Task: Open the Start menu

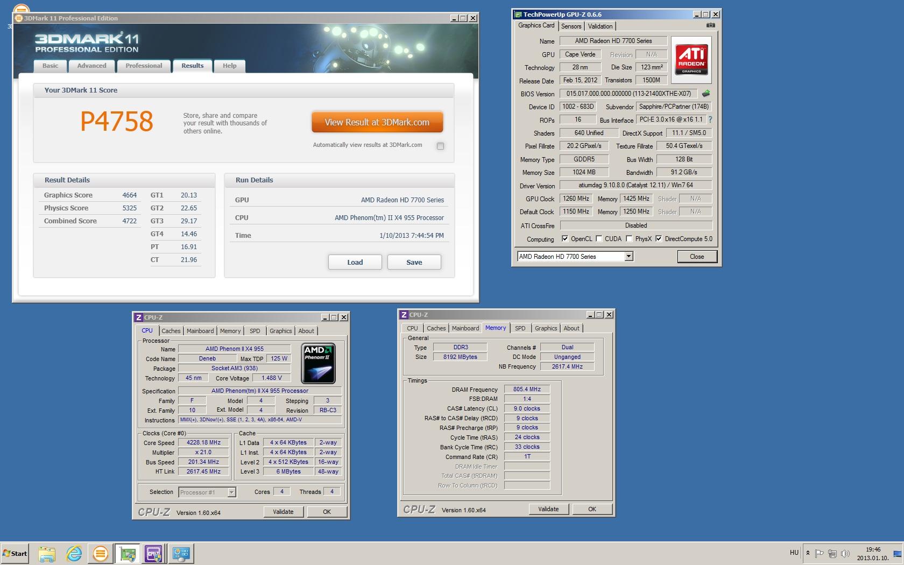Action: [15, 553]
